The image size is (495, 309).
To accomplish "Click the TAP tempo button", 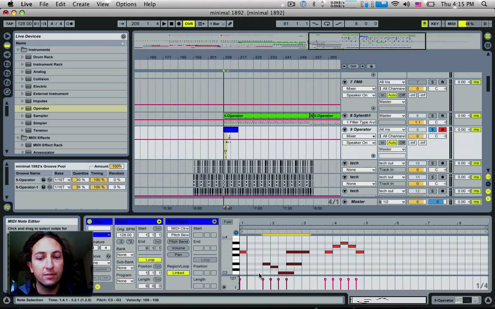I will click(x=9, y=24).
